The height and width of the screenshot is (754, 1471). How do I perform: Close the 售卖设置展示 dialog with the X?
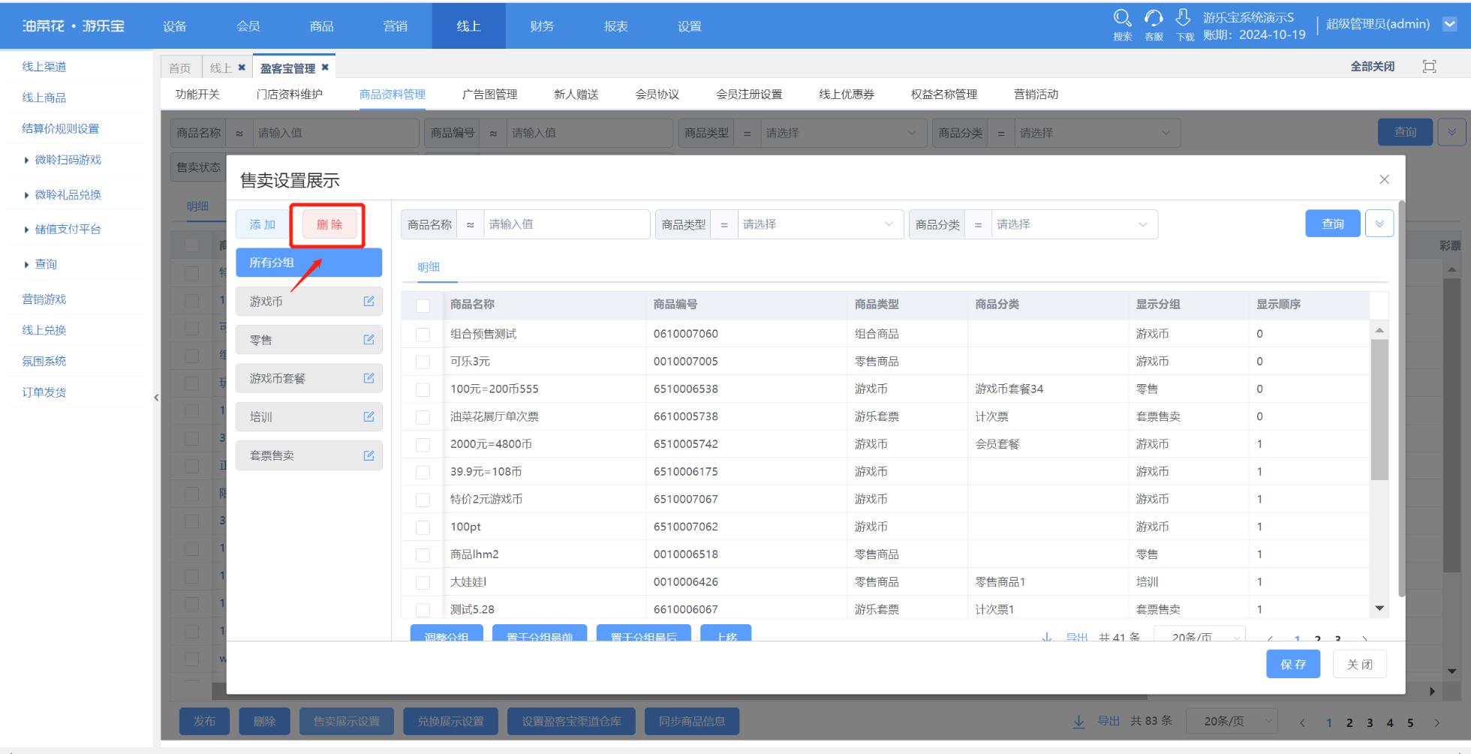(x=1384, y=179)
